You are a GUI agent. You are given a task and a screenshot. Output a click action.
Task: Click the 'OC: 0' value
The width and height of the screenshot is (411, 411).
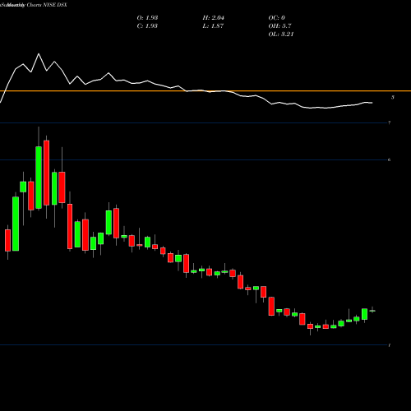276,18
